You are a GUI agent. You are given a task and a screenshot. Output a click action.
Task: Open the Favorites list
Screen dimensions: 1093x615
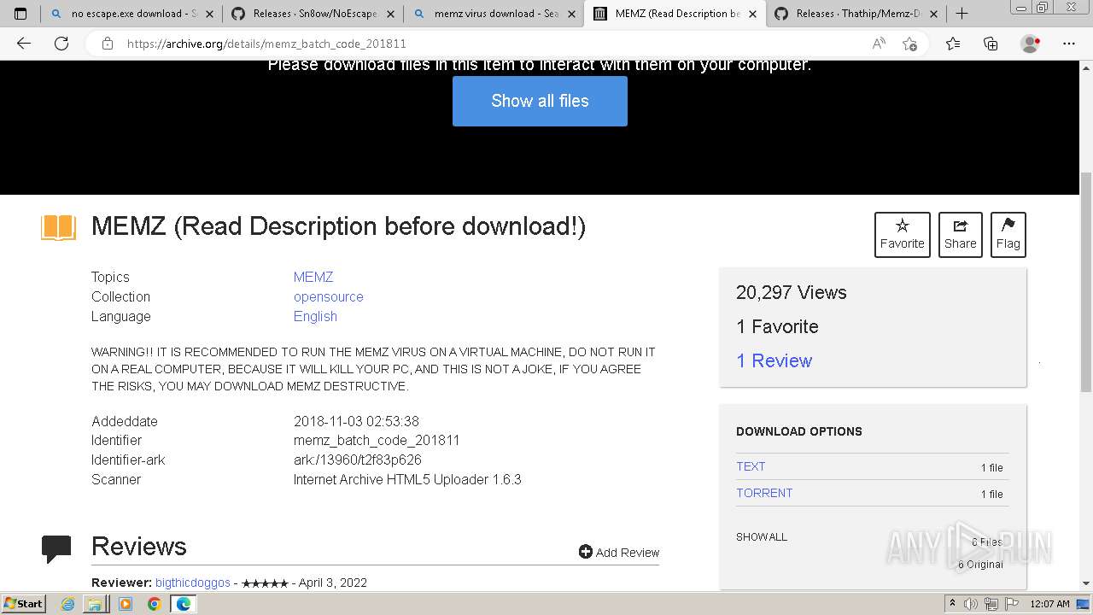(x=953, y=44)
